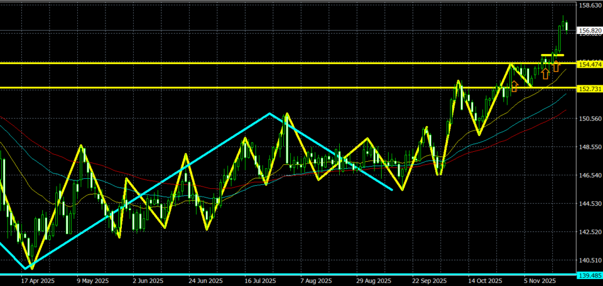The width and height of the screenshot is (603, 286).
Task: Select the middle orange up arrow marker
Action: [x=545, y=73]
